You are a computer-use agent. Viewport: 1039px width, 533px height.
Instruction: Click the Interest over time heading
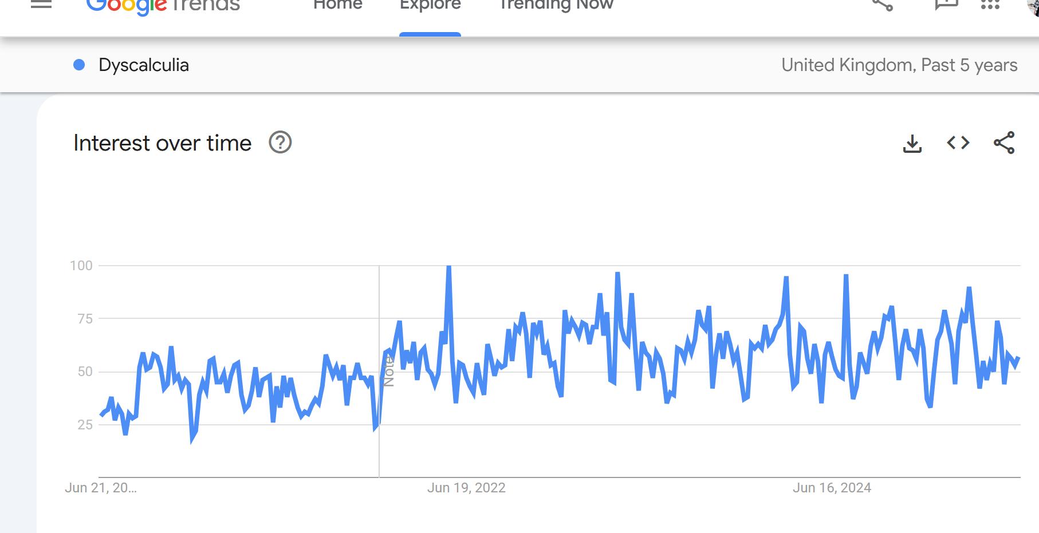click(x=163, y=143)
